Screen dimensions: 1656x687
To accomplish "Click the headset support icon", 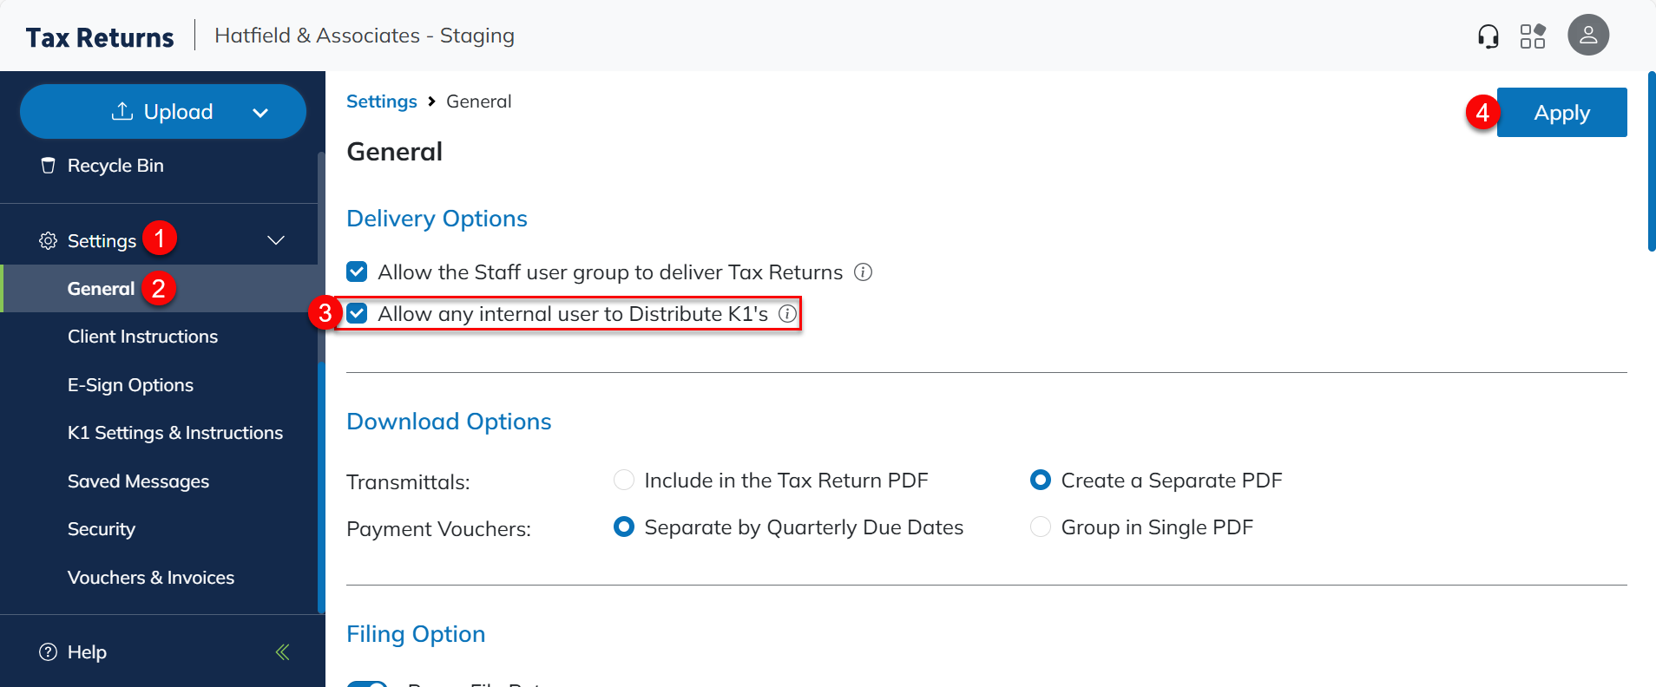I will click(x=1488, y=36).
